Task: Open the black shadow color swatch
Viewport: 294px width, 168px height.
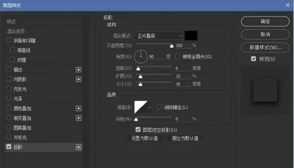Action: (191, 36)
